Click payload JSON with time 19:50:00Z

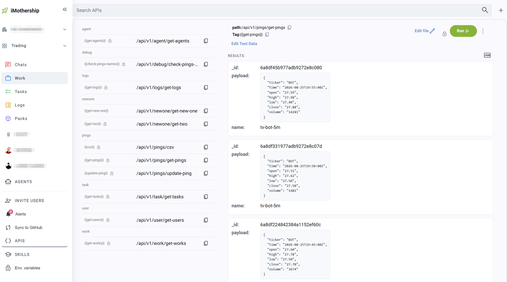tap(295, 176)
